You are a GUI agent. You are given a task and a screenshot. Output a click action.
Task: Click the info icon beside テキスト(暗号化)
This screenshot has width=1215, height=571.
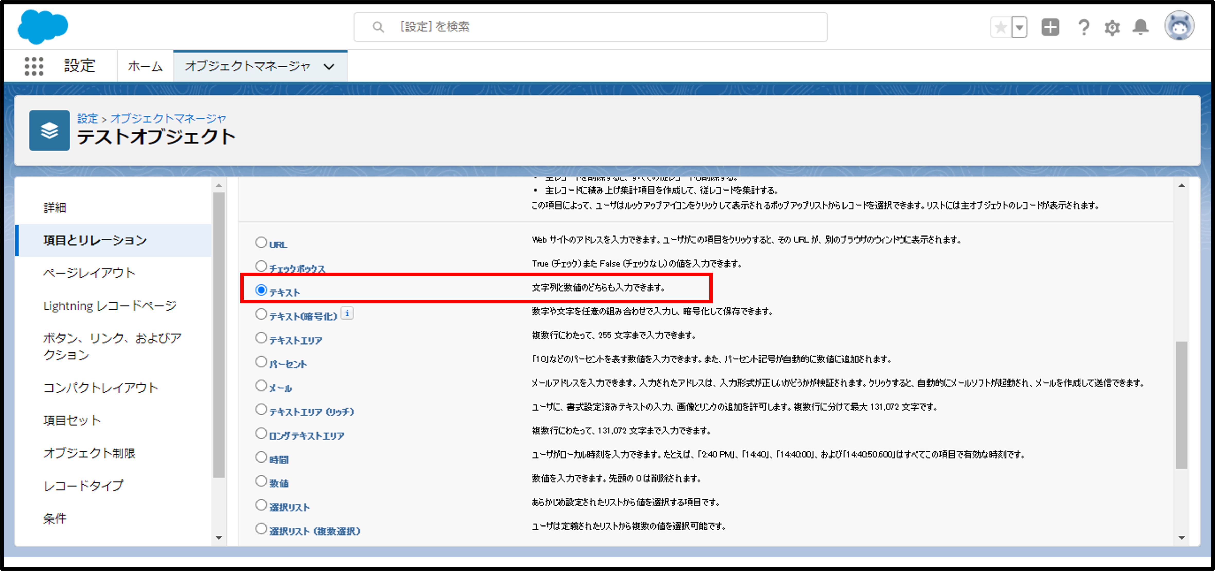click(347, 313)
